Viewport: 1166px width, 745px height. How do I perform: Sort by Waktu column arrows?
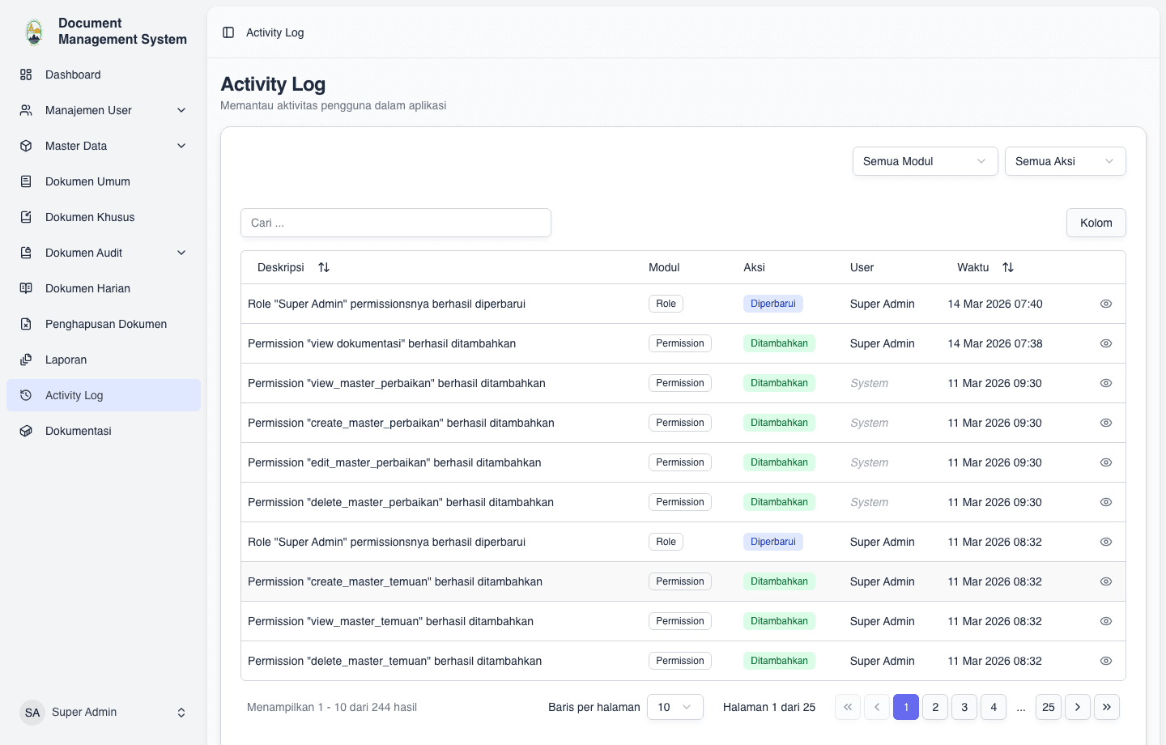(1008, 267)
